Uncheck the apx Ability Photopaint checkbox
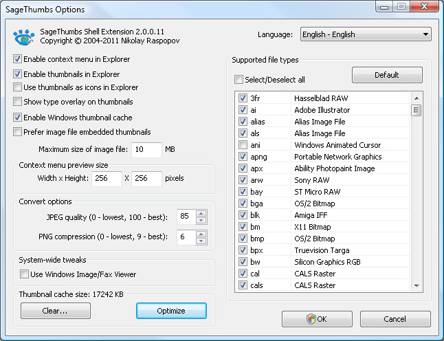The width and height of the screenshot is (444, 341). click(x=243, y=168)
